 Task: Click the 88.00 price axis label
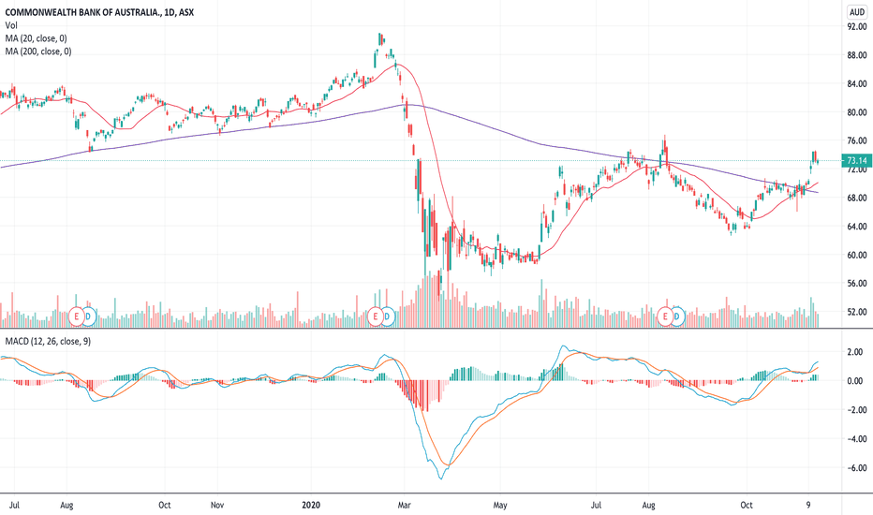click(857, 55)
